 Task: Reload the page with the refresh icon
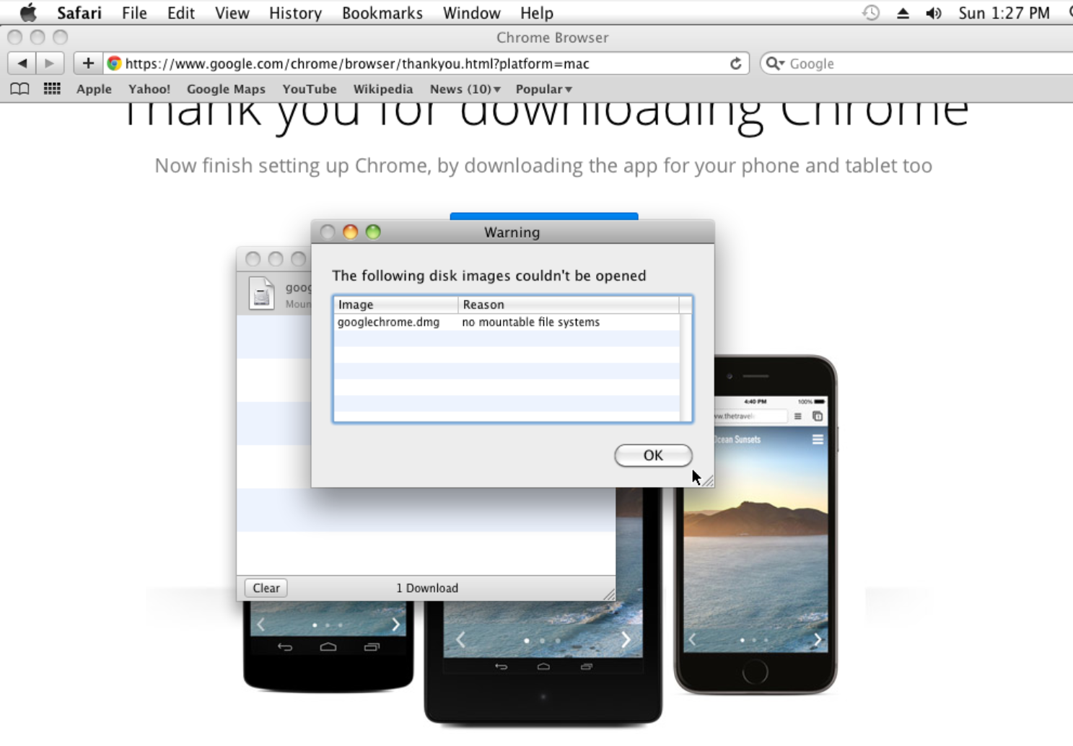(x=735, y=63)
